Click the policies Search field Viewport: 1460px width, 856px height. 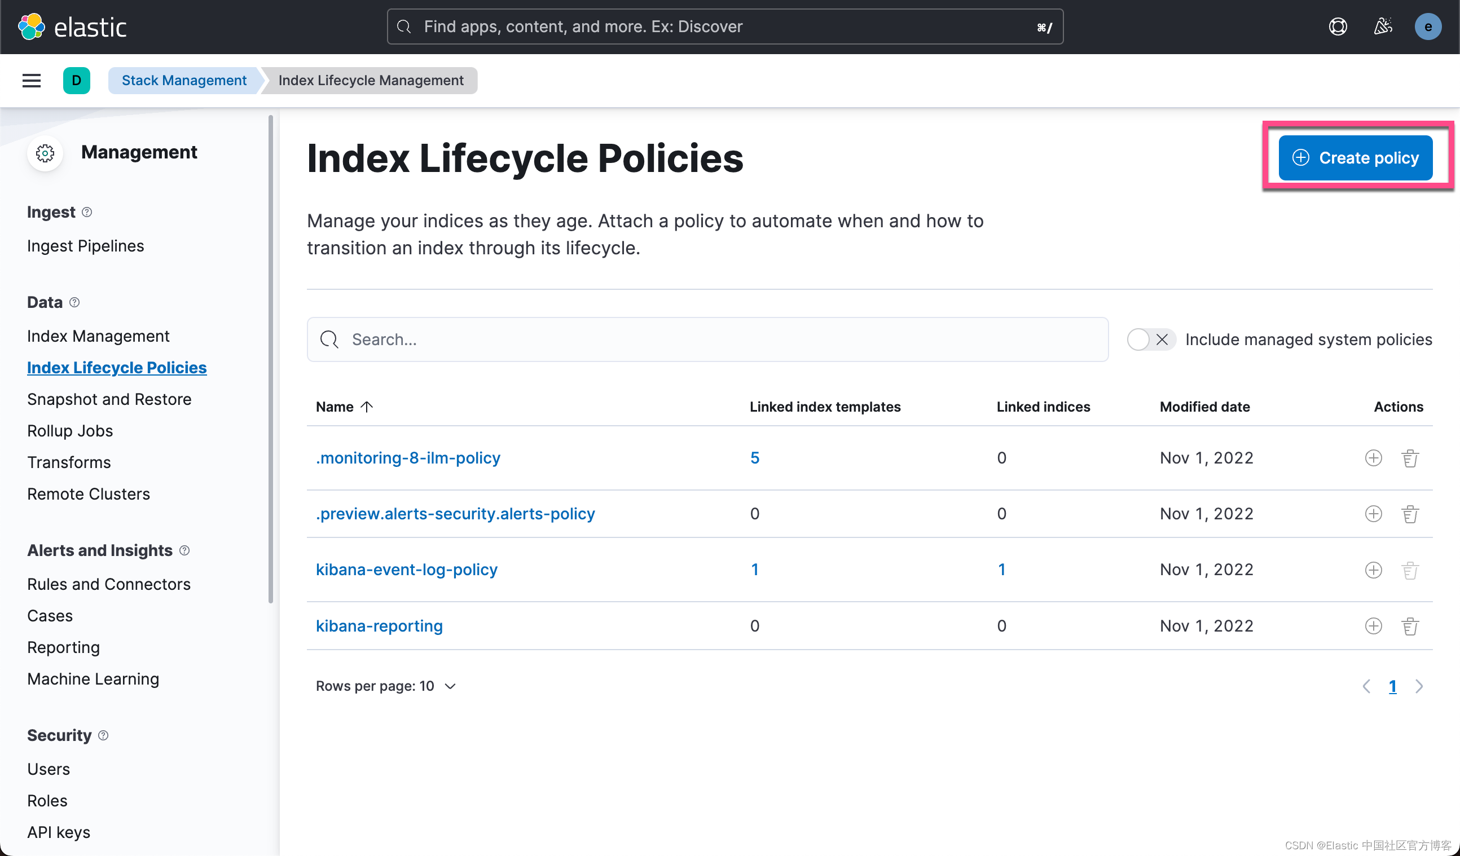707,339
